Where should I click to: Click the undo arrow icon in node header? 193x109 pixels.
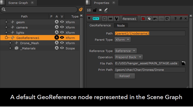(155, 19)
